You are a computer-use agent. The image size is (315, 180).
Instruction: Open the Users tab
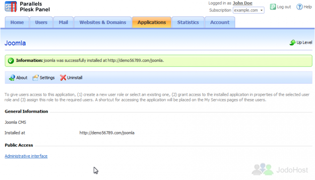[x=41, y=22]
